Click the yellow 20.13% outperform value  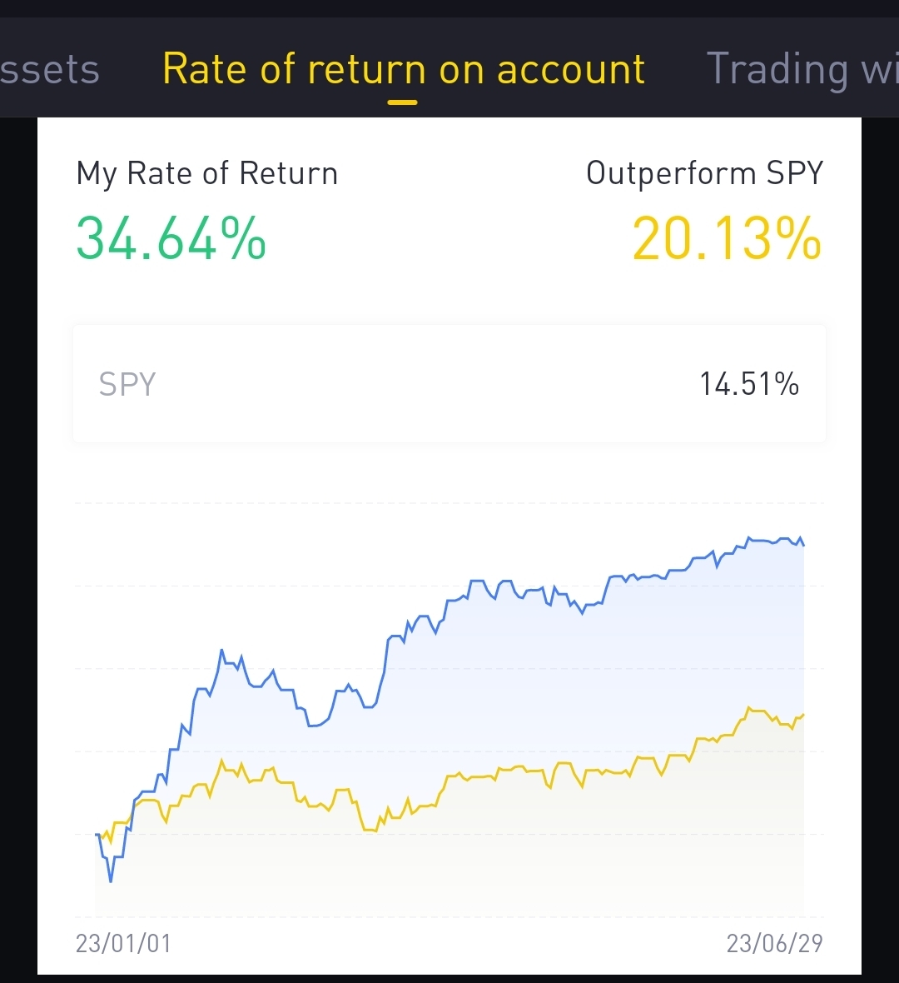[727, 239]
